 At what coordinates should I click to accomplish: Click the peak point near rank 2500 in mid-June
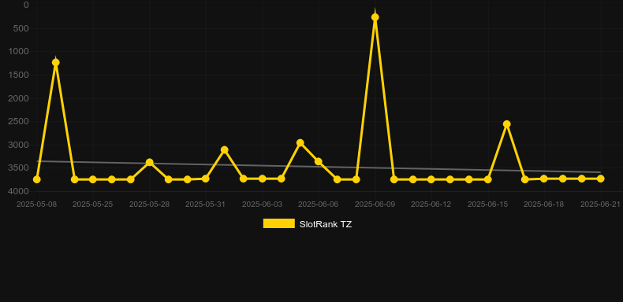(x=506, y=124)
